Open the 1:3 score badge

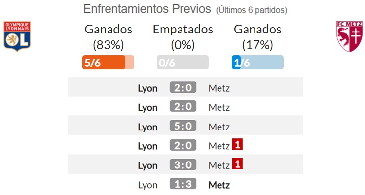[183, 184]
